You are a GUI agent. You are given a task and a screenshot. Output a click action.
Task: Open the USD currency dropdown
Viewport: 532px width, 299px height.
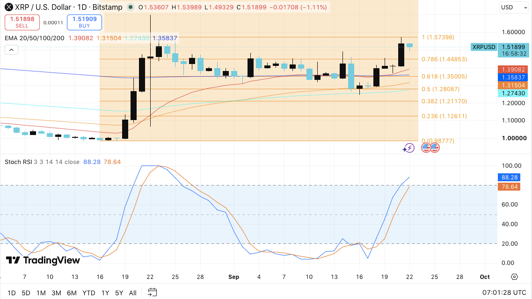(514, 7)
